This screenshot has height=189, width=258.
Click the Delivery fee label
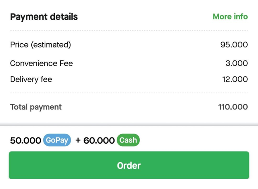click(31, 79)
